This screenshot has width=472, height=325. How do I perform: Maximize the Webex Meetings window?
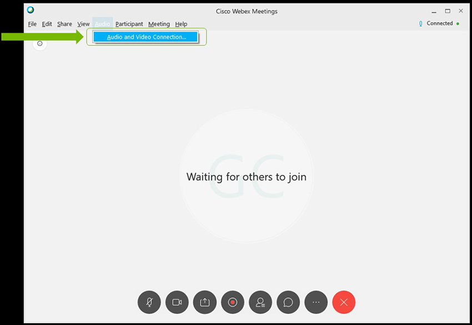(448, 11)
